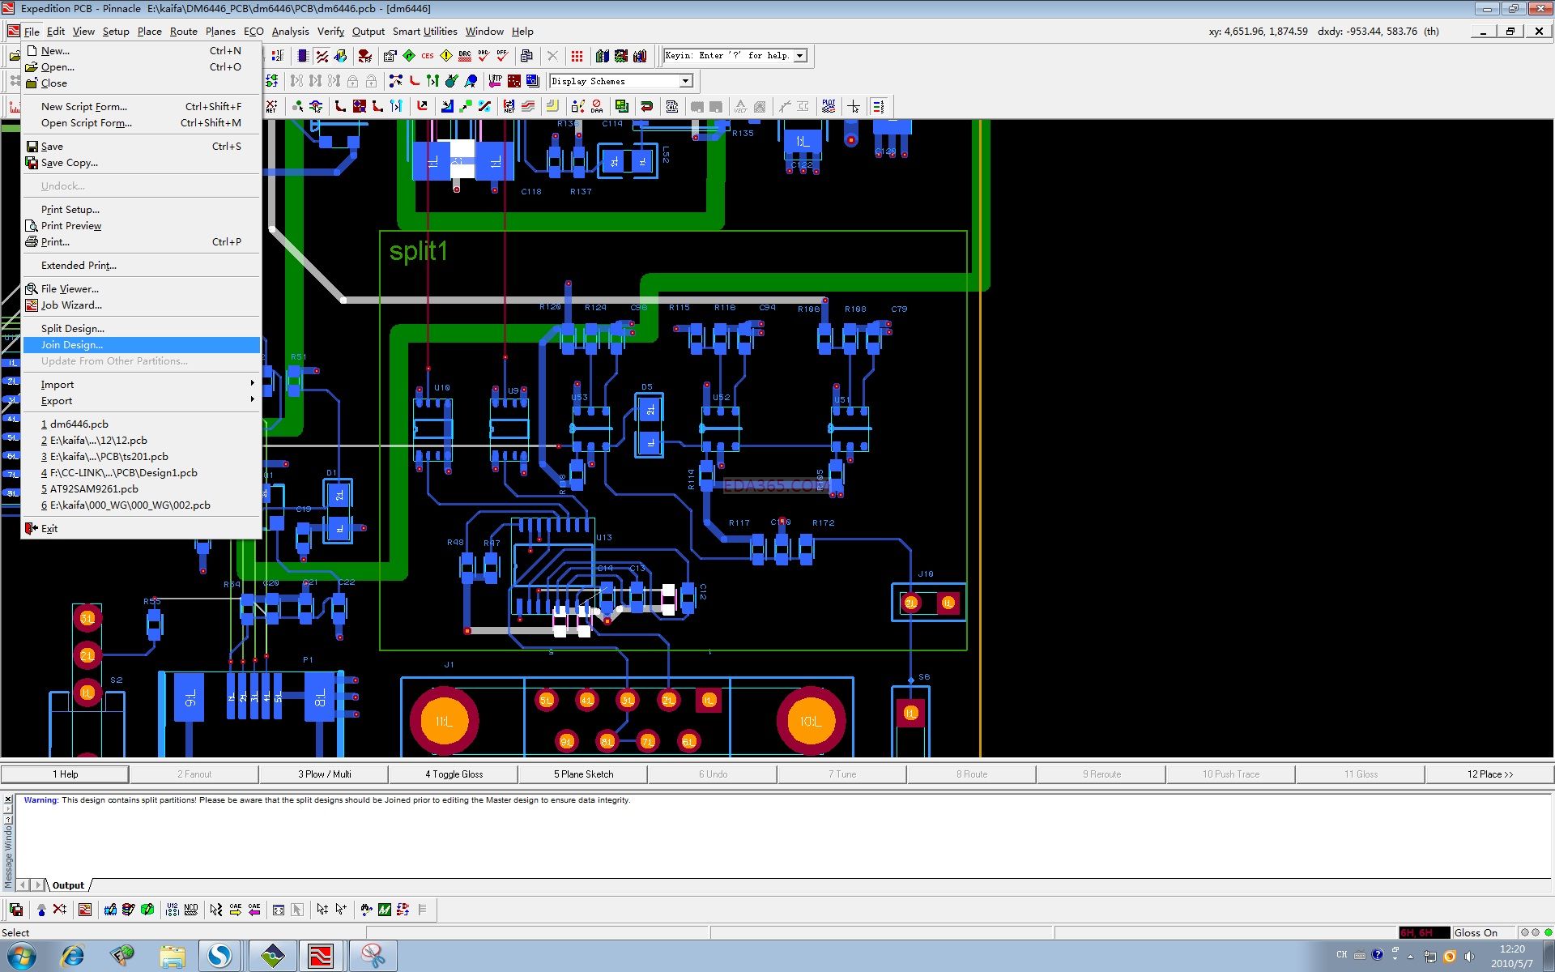The height and width of the screenshot is (972, 1555).
Task: Close the message window with X
Action: click(x=8, y=799)
